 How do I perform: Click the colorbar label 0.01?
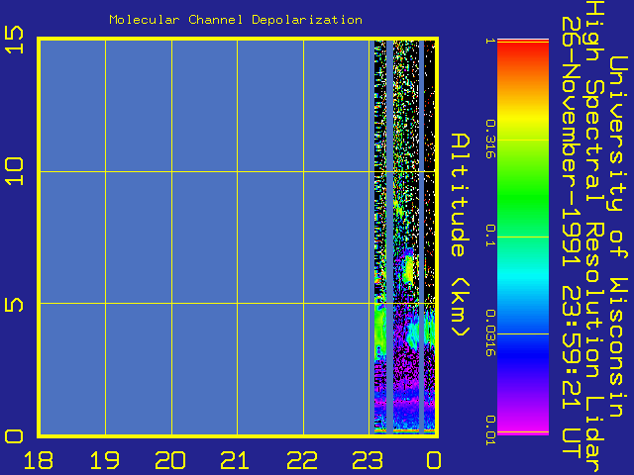pos(490,430)
